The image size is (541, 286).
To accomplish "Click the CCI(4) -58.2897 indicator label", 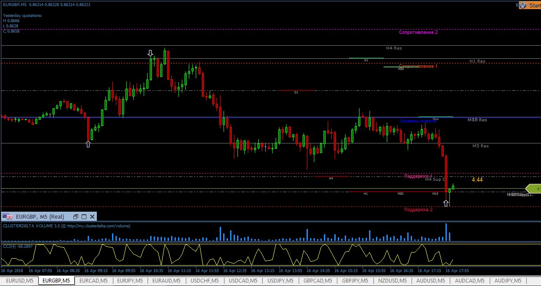I will coord(18,246).
